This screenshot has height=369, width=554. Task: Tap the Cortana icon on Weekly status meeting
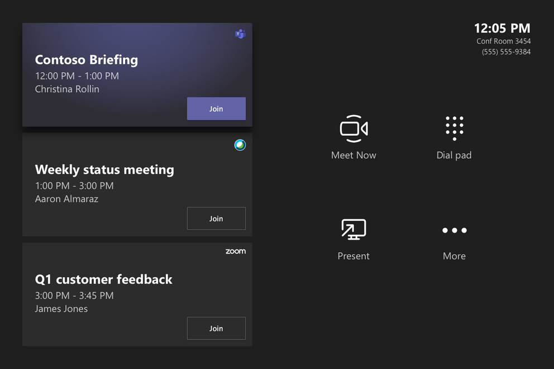[x=240, y=145]
